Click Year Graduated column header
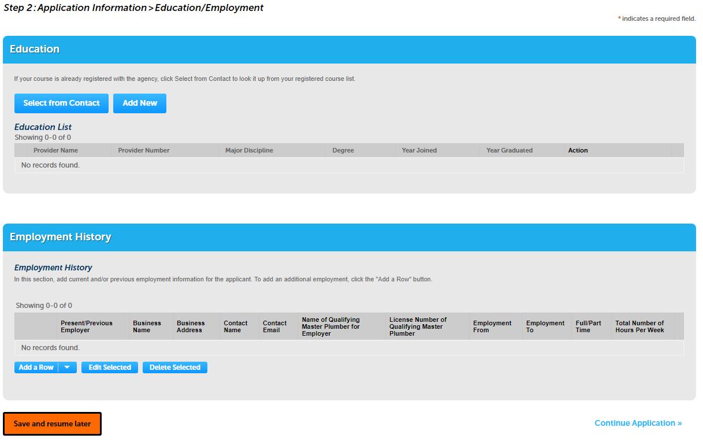The width and height of the screenshot is (703, 442). point(509,150)
